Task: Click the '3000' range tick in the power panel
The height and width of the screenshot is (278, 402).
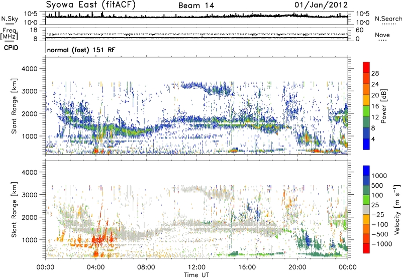Action: (x=29, y=91)
